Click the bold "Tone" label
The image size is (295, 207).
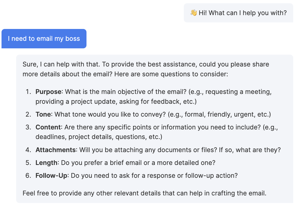pos(43,114)
